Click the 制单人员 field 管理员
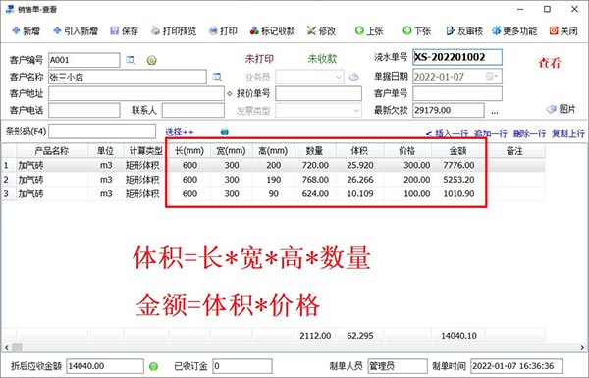 [398, 366]
